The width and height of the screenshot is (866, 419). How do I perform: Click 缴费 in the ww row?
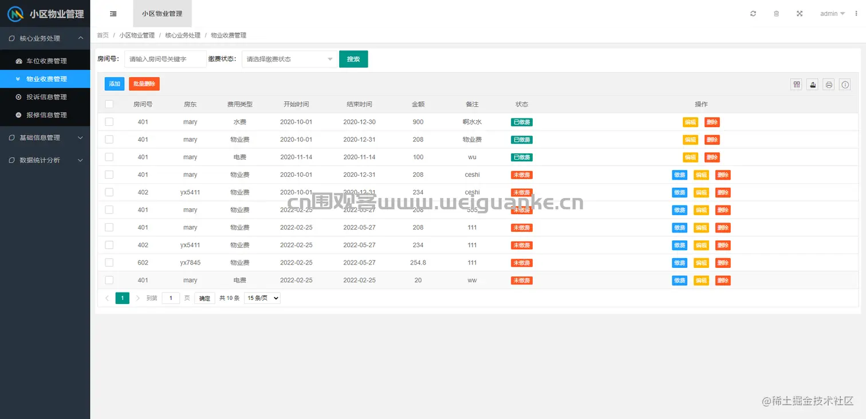click(679, 280)
